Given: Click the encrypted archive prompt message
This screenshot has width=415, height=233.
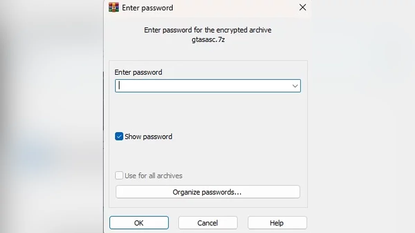Looking at the screenshot, I should coord(207,30).
